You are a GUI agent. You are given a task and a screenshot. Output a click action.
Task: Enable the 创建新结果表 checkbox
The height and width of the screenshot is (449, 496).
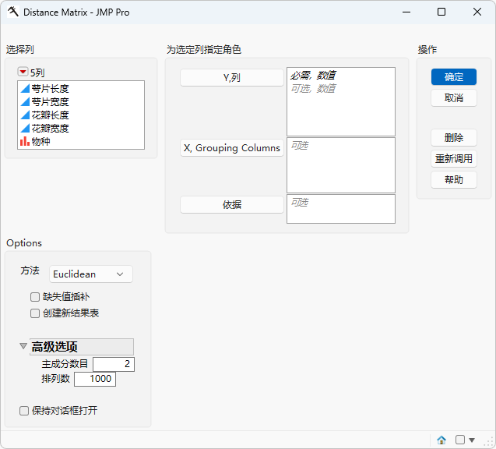pyautogui.click(x=35, y=313)
